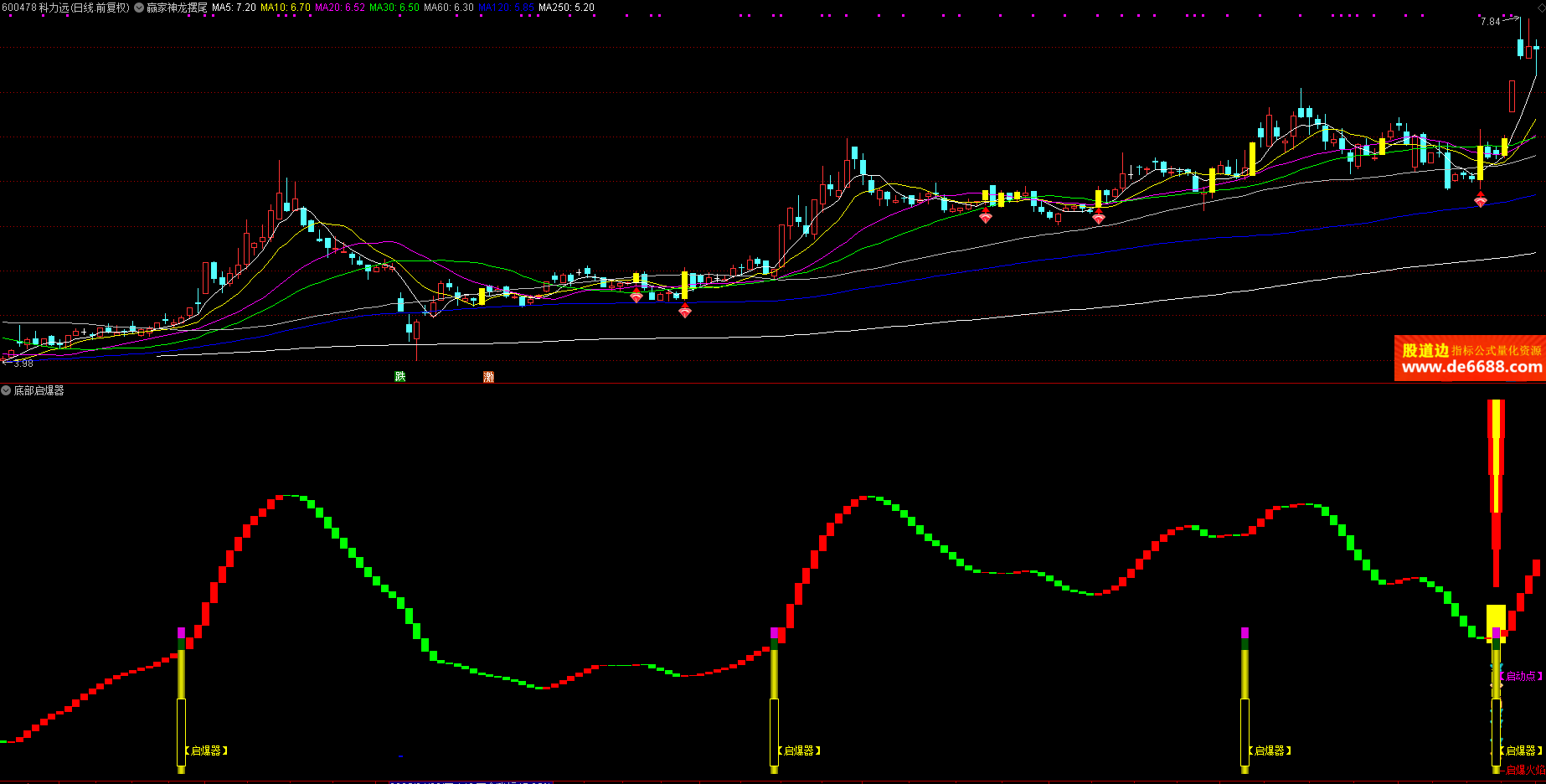Screen dimensions: 1546x784
Task: Click the green 跌 marker icon
Action: (x=400, y=377)
